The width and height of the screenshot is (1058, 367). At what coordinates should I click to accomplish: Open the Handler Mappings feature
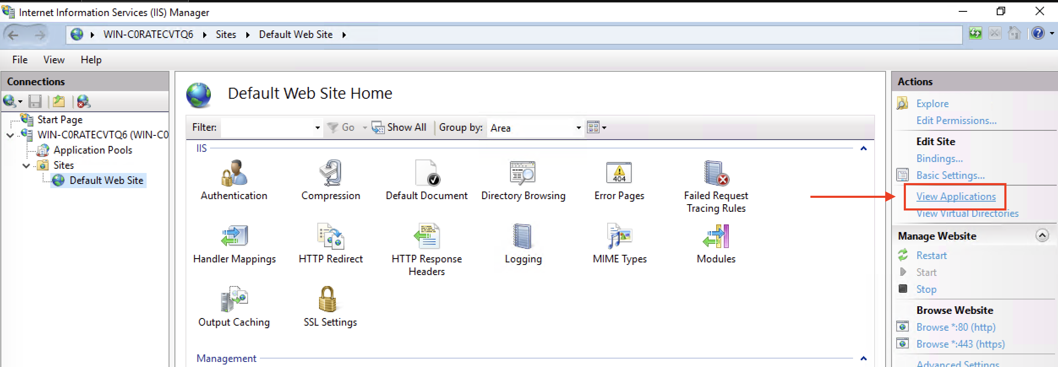235,244
